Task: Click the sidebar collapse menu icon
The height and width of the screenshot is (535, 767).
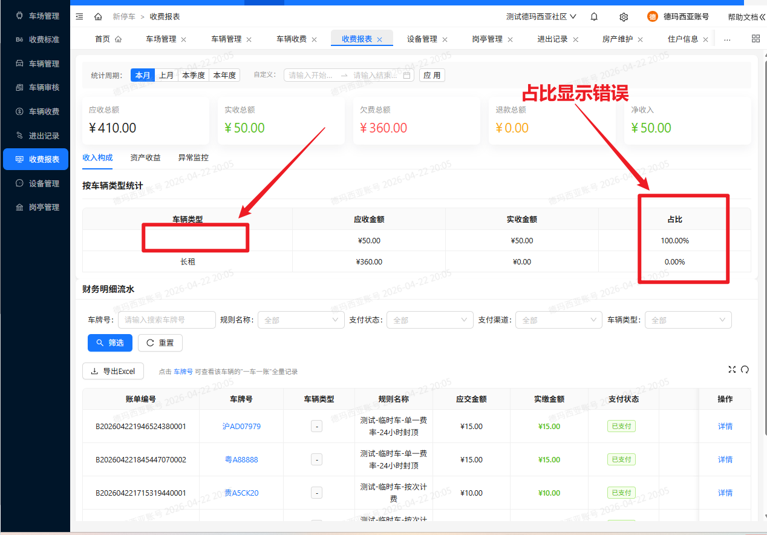Action: tap(79, 17)
